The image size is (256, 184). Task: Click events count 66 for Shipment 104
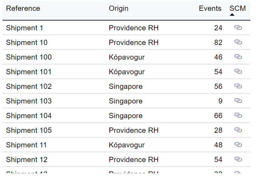pos(218,116)
